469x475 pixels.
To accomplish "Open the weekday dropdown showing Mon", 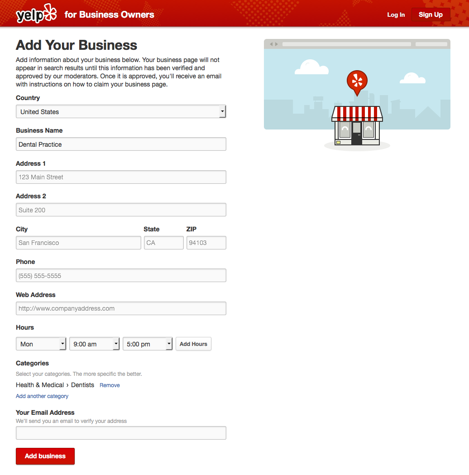I will [x=41, y=344].
